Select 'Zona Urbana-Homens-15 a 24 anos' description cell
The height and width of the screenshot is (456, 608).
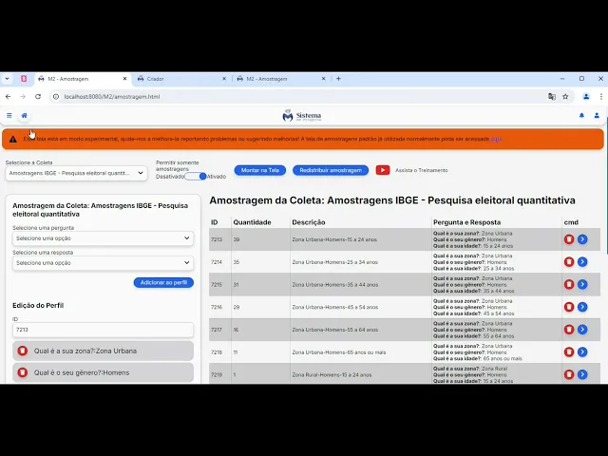tap(361, 239)
